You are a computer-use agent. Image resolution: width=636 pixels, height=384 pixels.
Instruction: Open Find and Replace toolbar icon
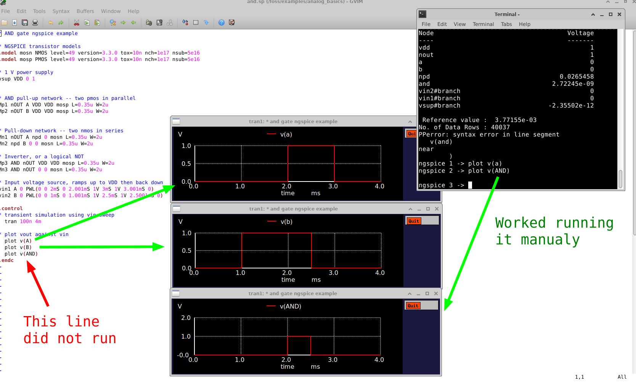coord(112,22)
